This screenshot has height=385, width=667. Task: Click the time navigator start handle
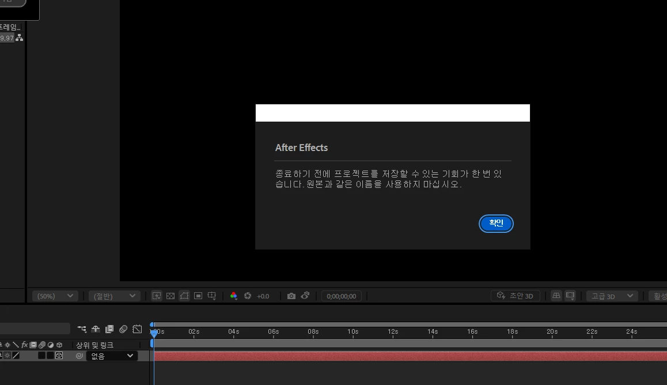click(x=152, y=324)
